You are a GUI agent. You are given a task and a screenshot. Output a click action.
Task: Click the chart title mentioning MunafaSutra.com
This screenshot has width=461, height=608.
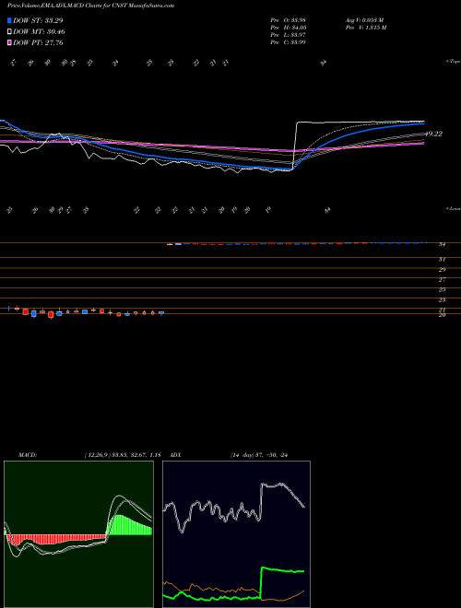90,6
